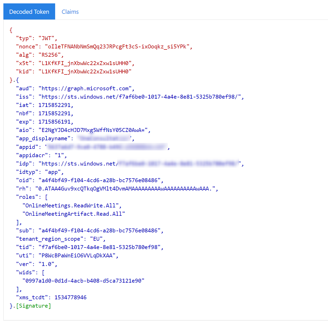Click the sub GUID value
The image size is (328, 324).
[x=99, y=231]
